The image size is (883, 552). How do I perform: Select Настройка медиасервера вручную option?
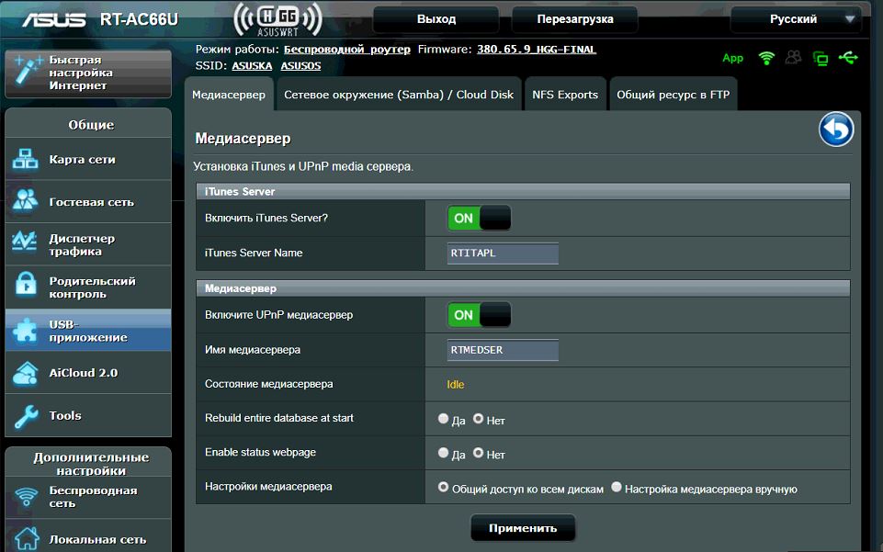tap(616, 488)
